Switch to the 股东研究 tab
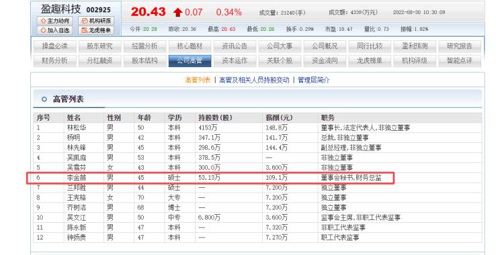The image size is (496, 255). coord(99,46)
